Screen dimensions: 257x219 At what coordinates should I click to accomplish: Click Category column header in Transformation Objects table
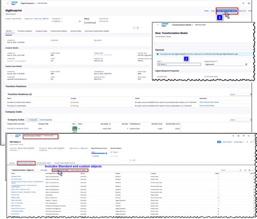click(153, 173)
